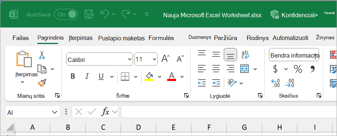Apply percent style
This screenshot has width=337, height=136.
pyautogui.click(x=298, y=69)
